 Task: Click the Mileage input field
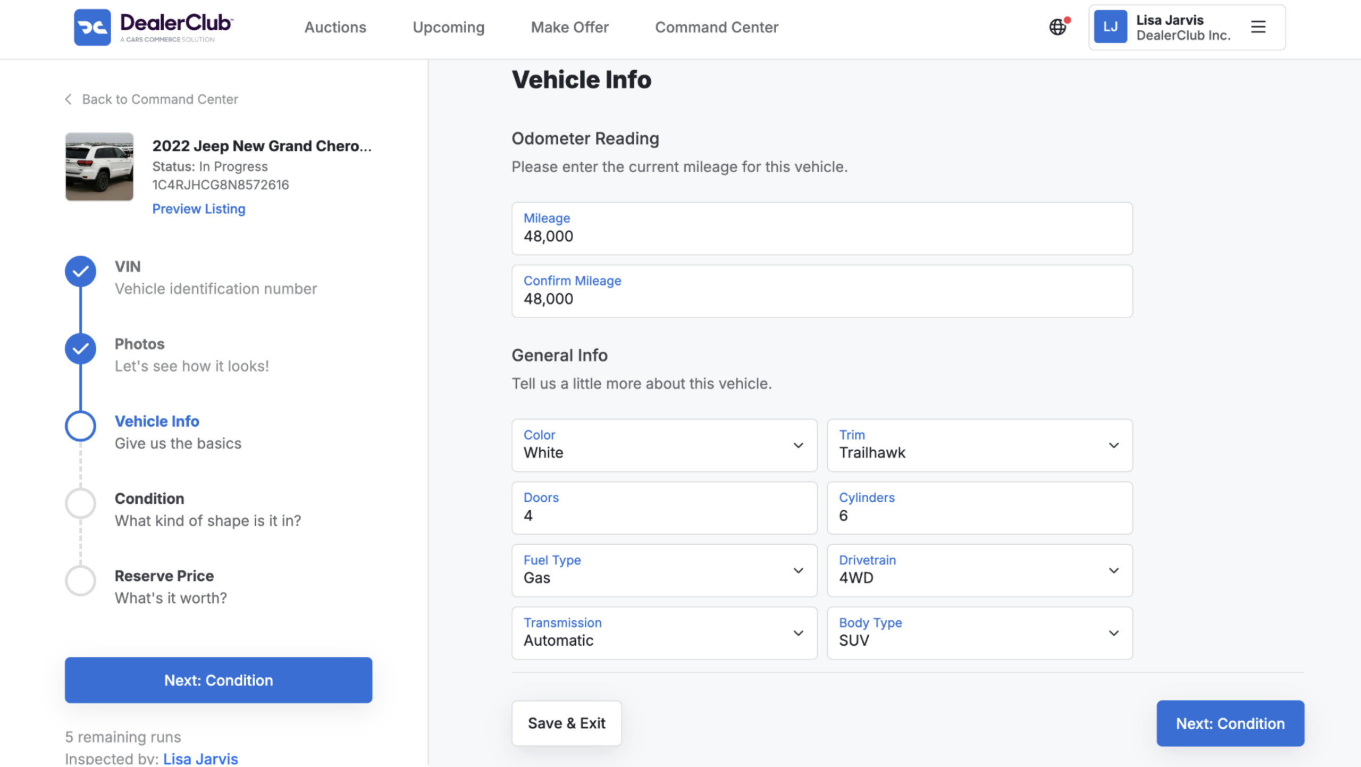pyautogui.click(x=821, y=229)
